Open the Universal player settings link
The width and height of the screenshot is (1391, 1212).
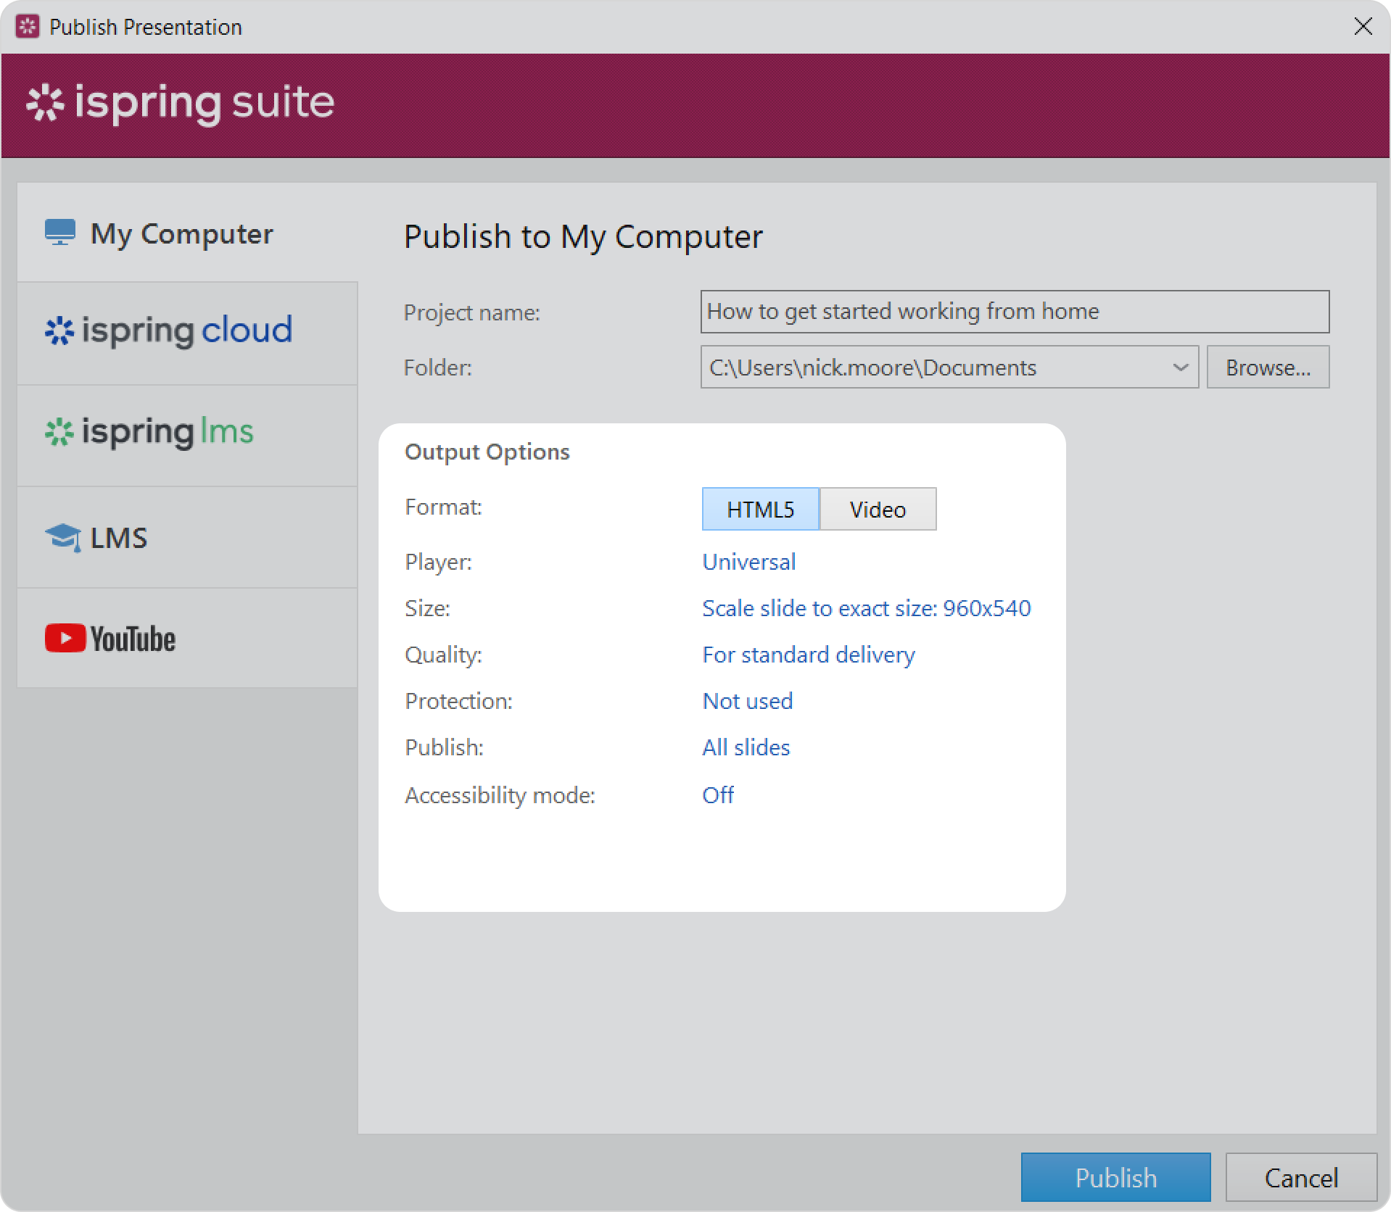(x=748, y=562)
